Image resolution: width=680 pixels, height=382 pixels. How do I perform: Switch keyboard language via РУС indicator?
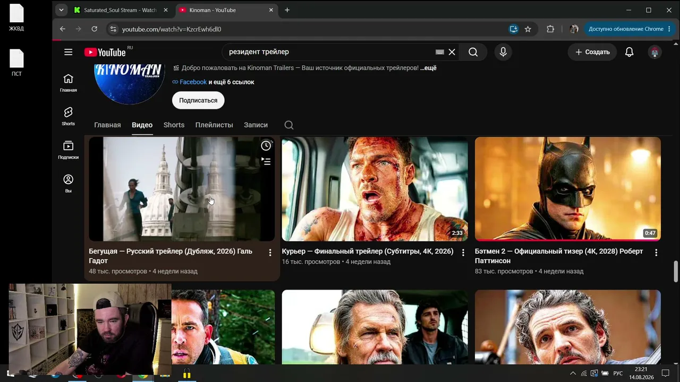[x=618, y=374]
